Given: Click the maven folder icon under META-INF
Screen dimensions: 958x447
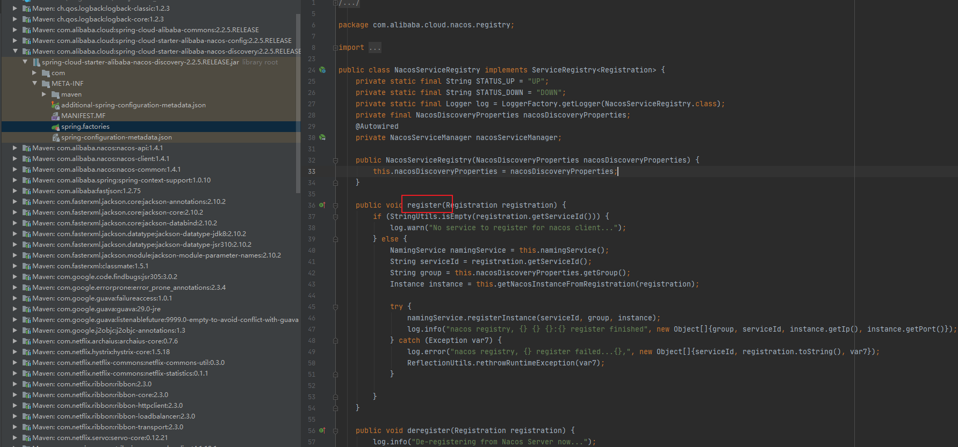Looking at the screenshot, I should click(55, 94).
